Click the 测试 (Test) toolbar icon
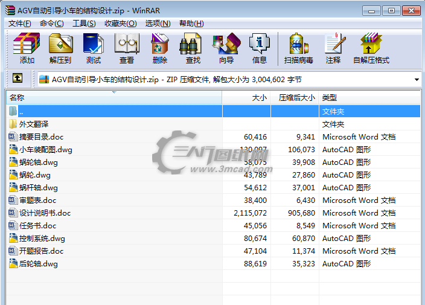 pyautogui.click(x=94, y=43)
